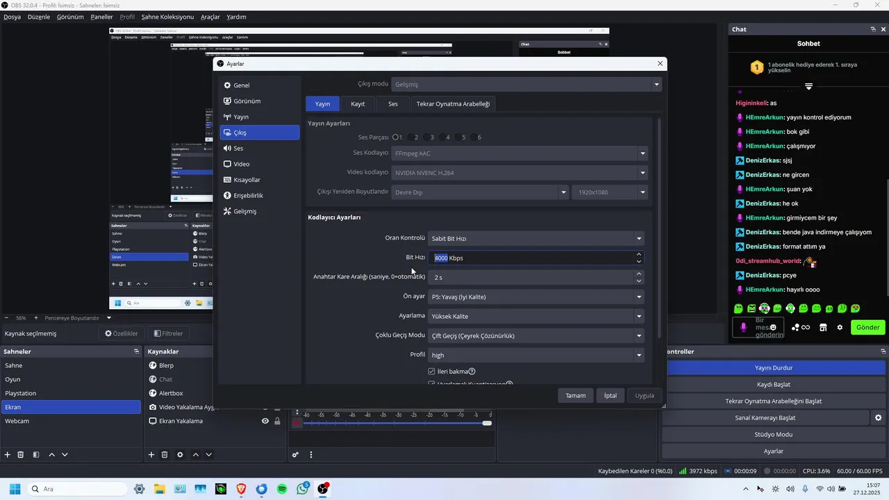Open the Sahne Koleksiyonu menu
This screenshot has height=500, width=889.
167,17
